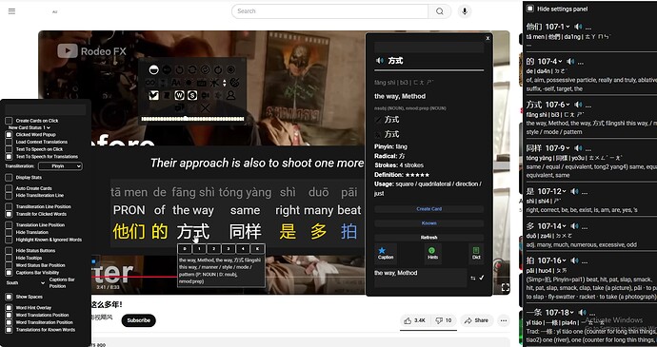Image resolution: width=657 pixels, height=347 pixels.
Task: Click the W icon in floating toolbar
Action: [x=179, y=95]
